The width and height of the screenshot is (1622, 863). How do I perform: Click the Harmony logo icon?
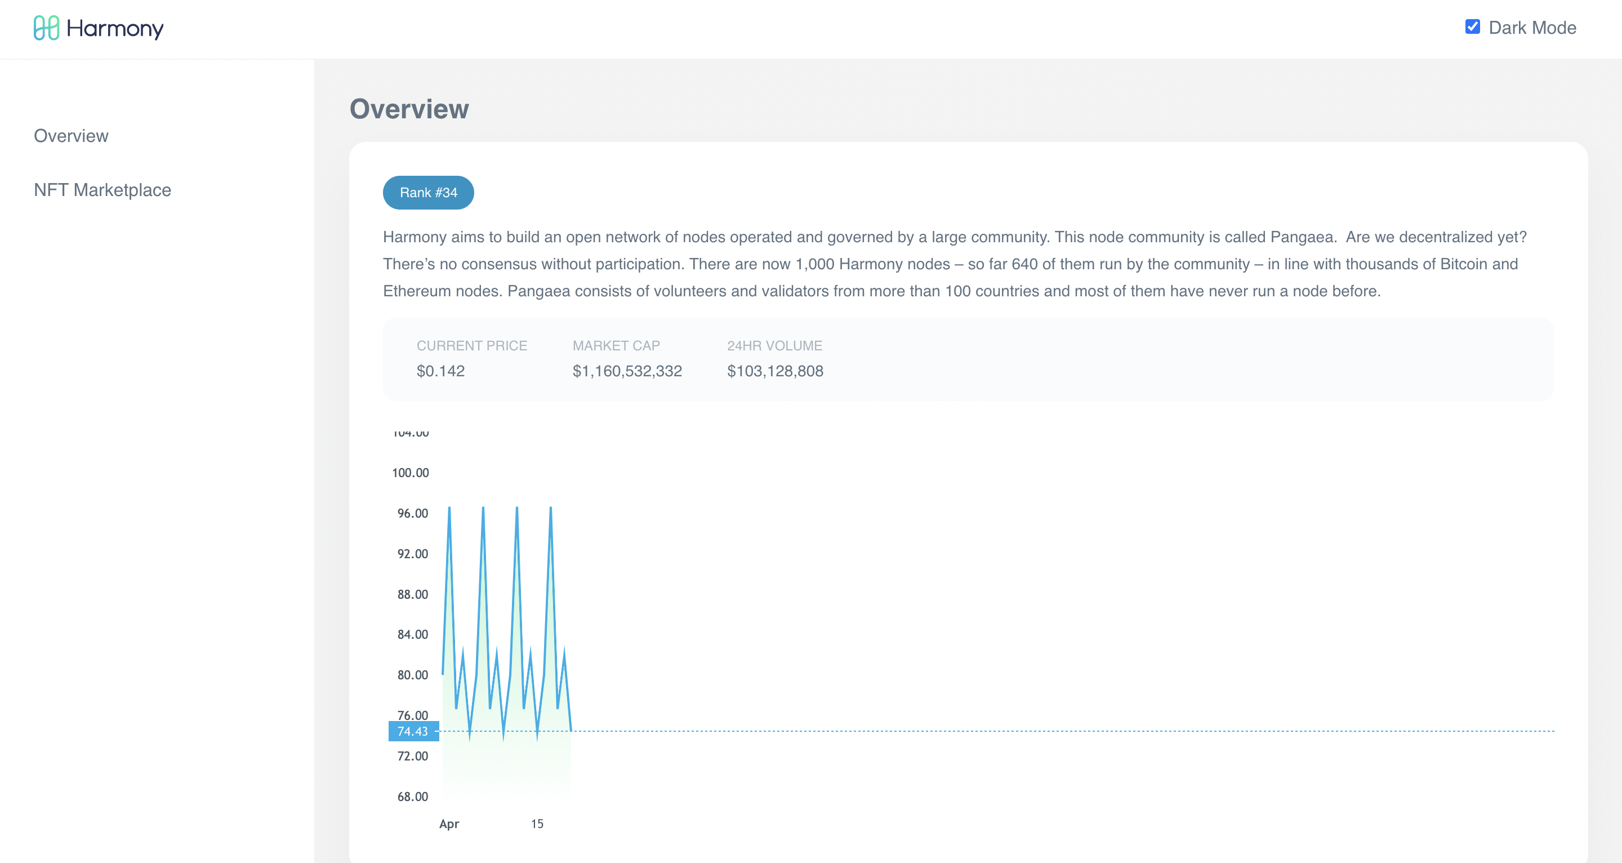coord(46,28)
